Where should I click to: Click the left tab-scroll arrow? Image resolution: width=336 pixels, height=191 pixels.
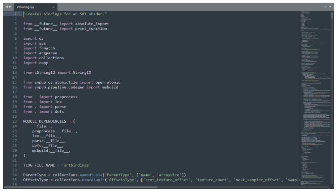pos(6,7)
